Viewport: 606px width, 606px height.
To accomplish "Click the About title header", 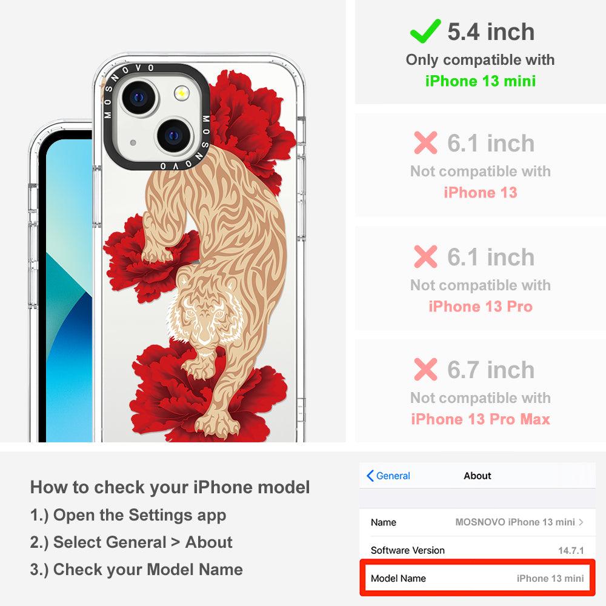I will (478, 476).
